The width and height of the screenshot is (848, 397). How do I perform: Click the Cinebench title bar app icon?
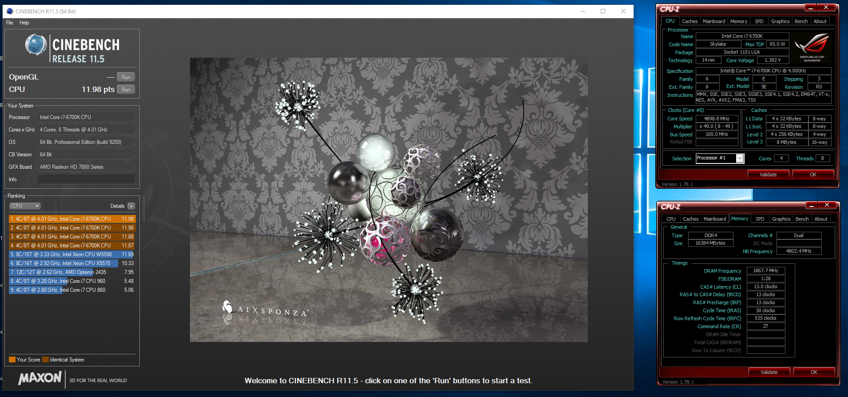click(x=10, y=11)
